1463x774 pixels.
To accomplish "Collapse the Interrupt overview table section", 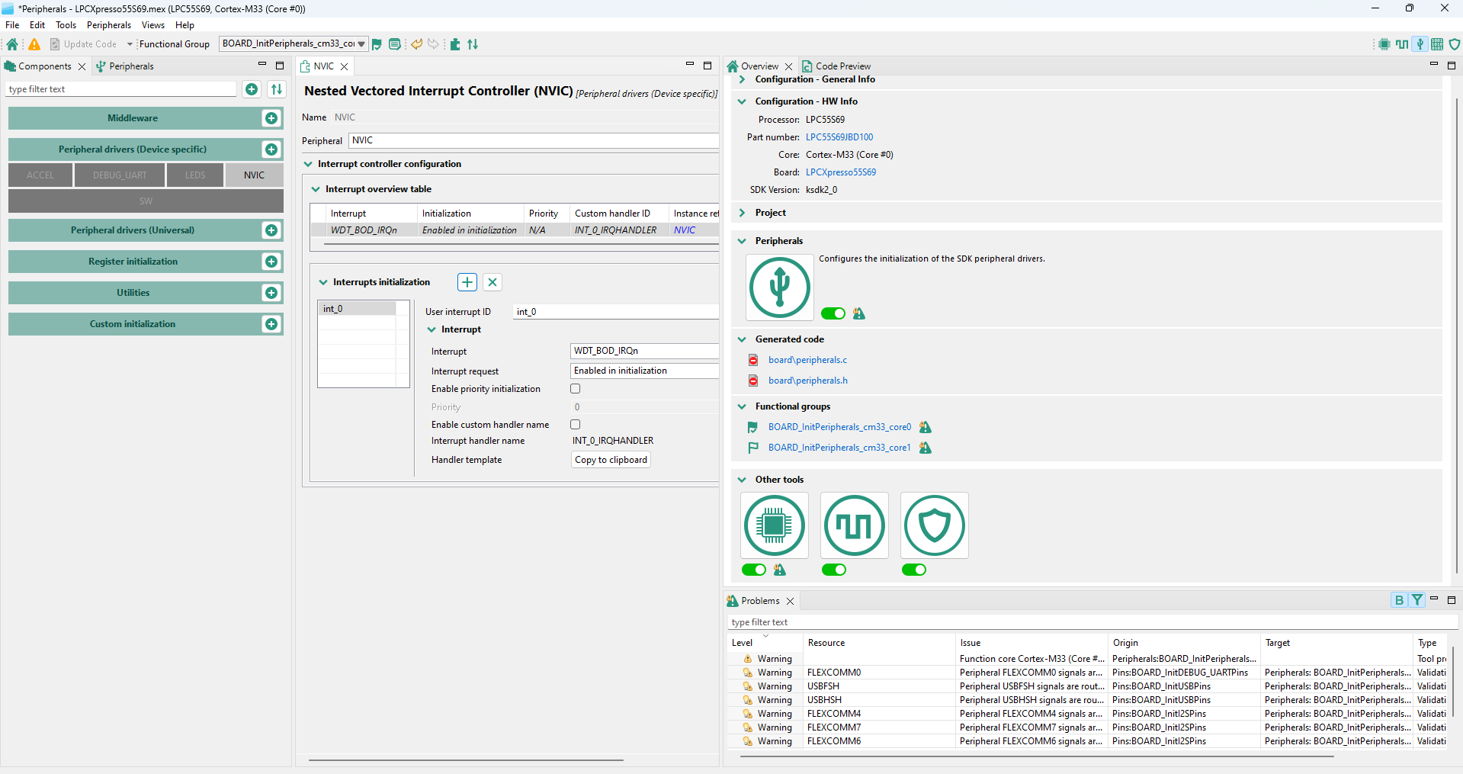I will (x=316, y=189).
